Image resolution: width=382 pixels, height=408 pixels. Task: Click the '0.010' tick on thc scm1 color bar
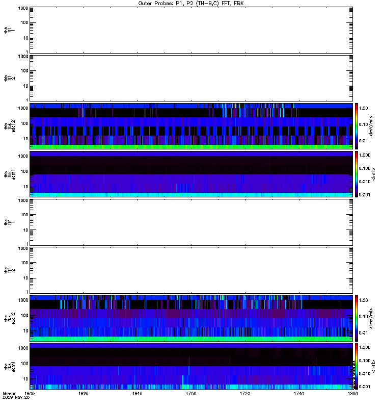click(365, 373)
